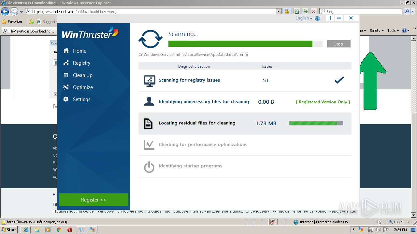Open Internet Explorer from taskbar
Screen dimensions: 417x234
point(26,230)
